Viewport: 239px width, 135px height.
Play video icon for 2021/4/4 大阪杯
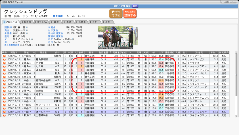pos(4,91)
